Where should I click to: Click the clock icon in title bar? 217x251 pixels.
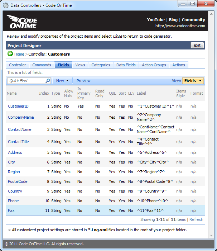pyautogui.click(x=6, y=5)
